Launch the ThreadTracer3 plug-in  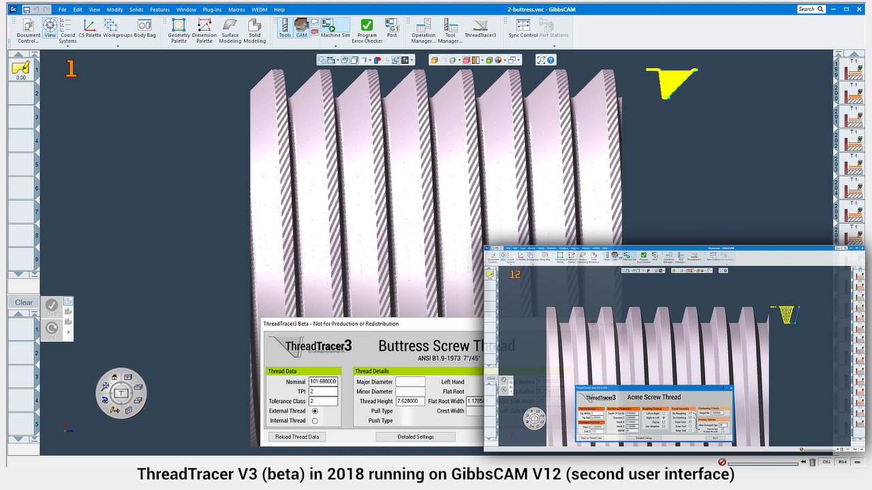click(x=480, y=31)
